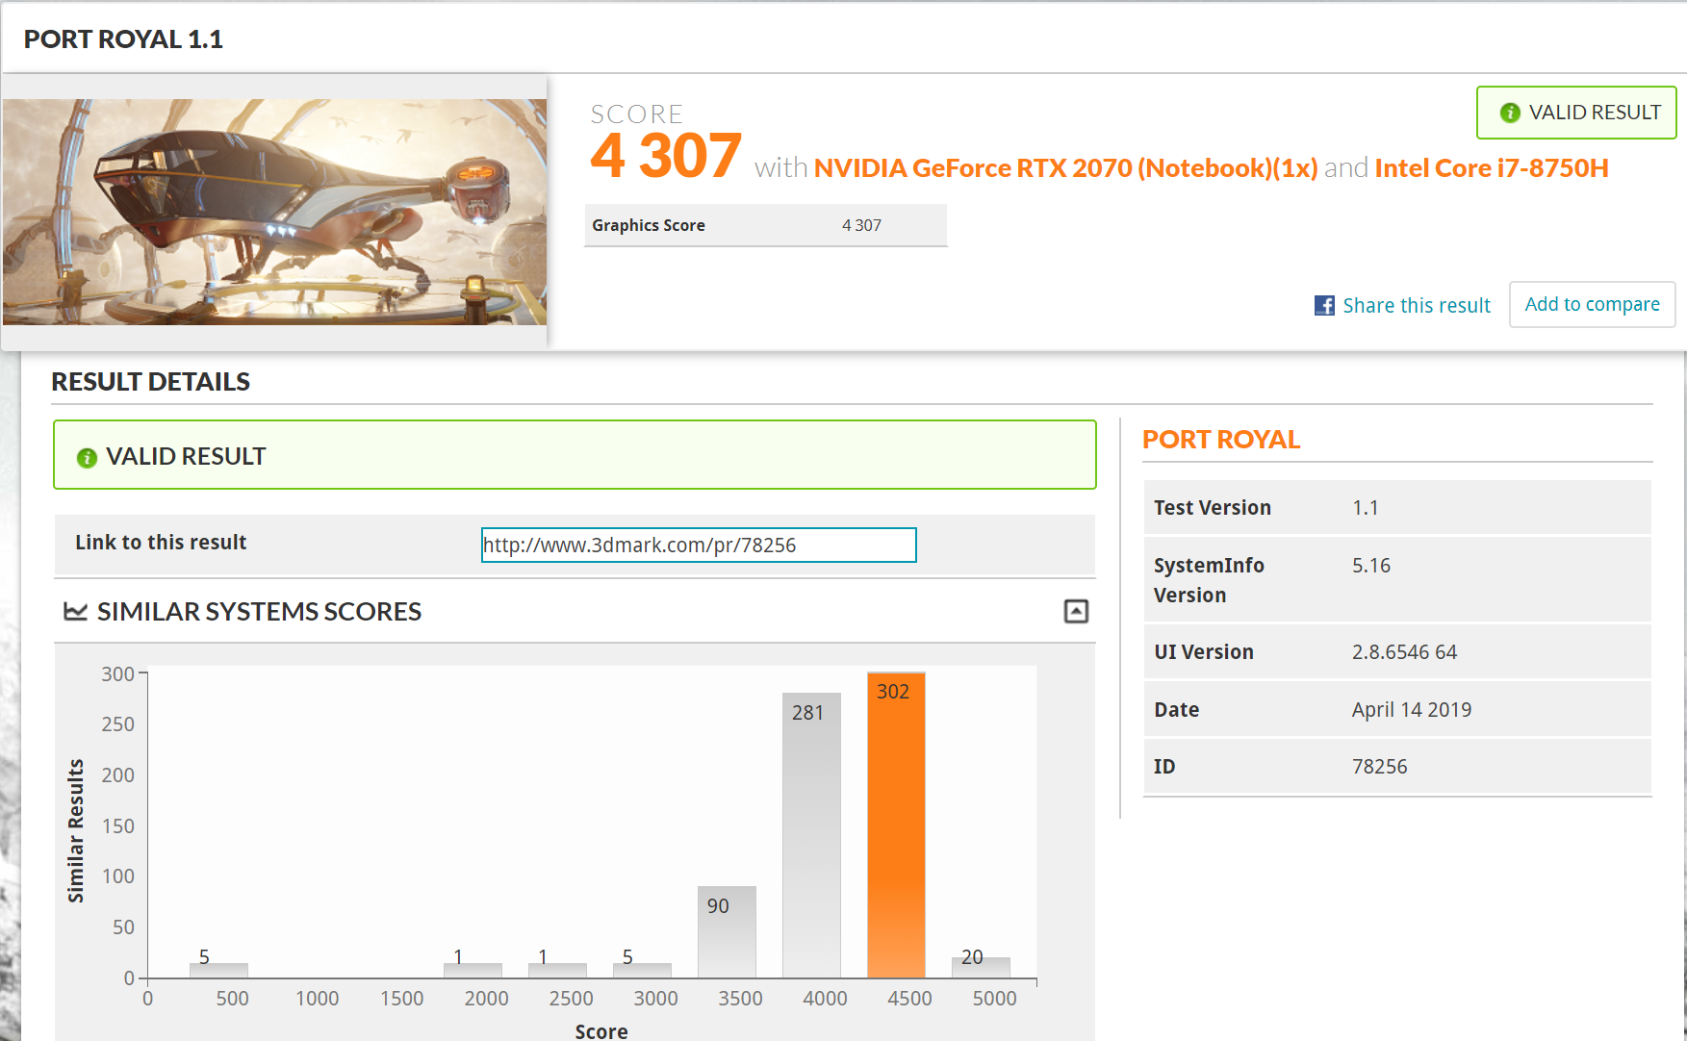
Task: Click the UI Version label
Action: 1204,652
